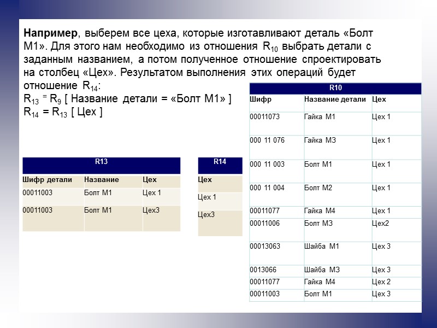Select the R14 table header title
Image resolution: width=437 pixels, height=328 pixels.
(220, 161)
